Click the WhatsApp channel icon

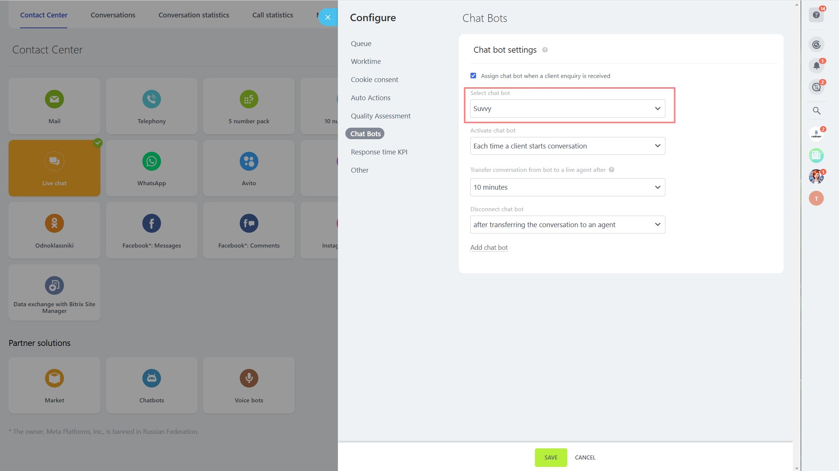pos(151,161)
